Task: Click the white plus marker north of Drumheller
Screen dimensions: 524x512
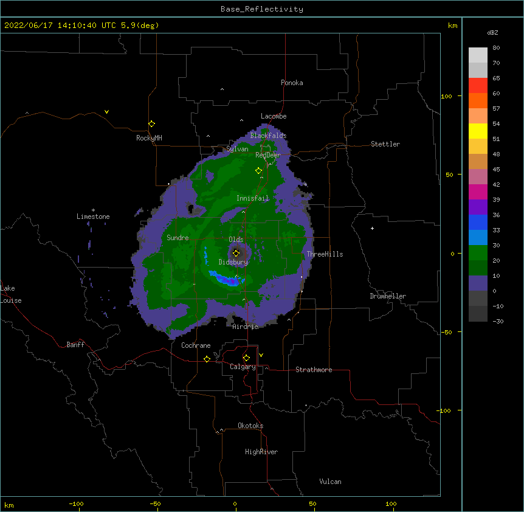Action: [x=372, y=228]
